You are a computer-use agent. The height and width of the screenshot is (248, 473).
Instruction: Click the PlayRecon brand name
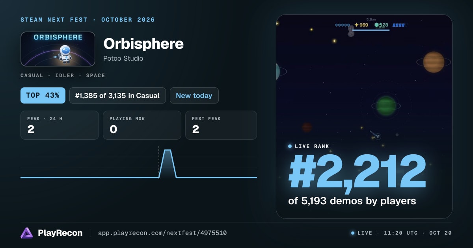[60, 233]
